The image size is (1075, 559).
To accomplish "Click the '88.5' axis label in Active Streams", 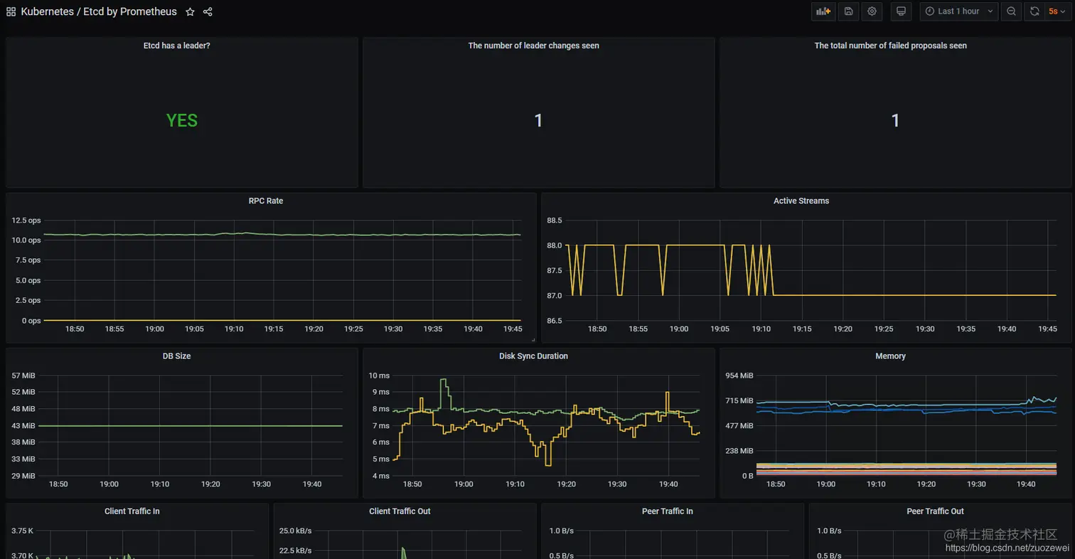I will (x=555, y=220).
